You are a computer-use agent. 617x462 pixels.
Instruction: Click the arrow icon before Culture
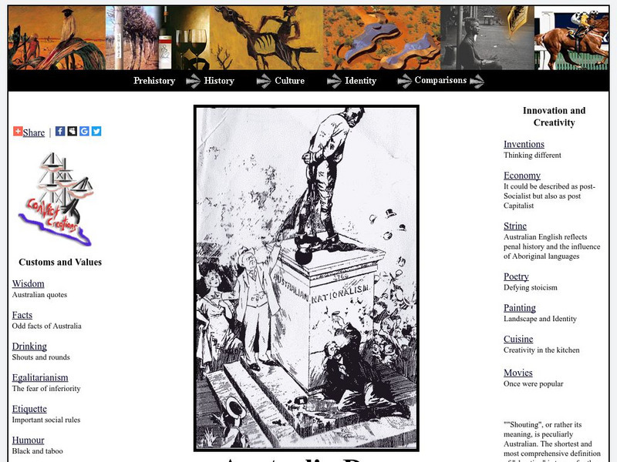point(264,81)
